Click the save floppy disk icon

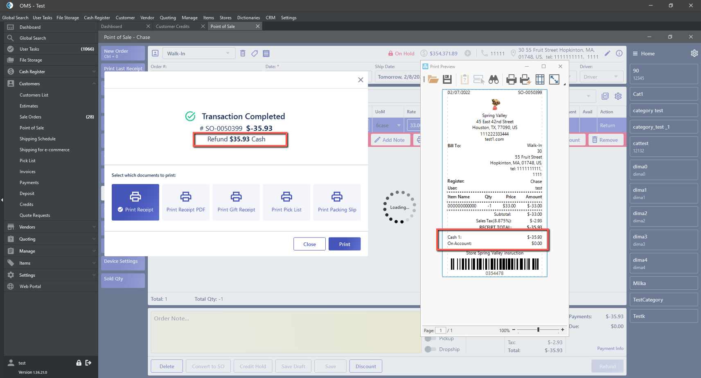click(x=447, y=79)
